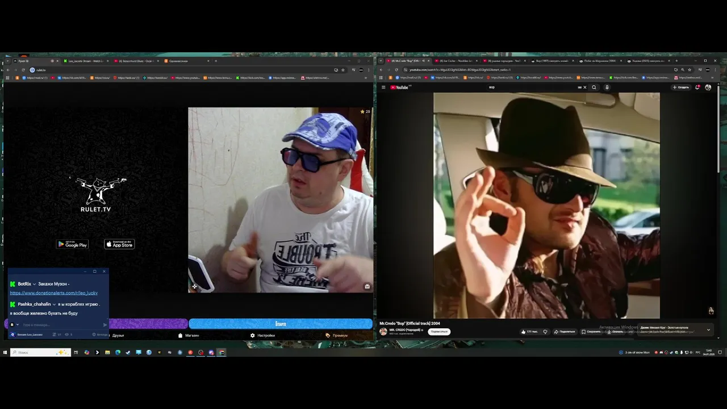Open Chrome menu in YouTube window
Screen dimensions: 727x409
coord(715,70)
